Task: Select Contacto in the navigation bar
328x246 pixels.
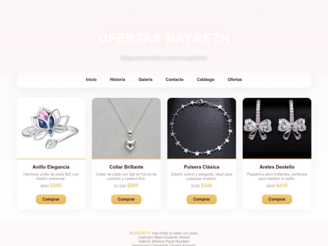Action: (174, 80)
